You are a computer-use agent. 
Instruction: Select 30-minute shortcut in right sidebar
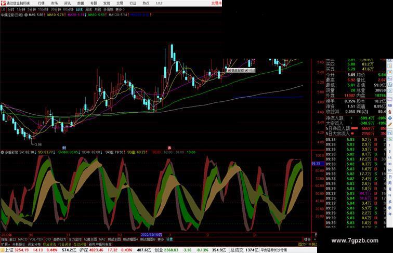[390, 164]
